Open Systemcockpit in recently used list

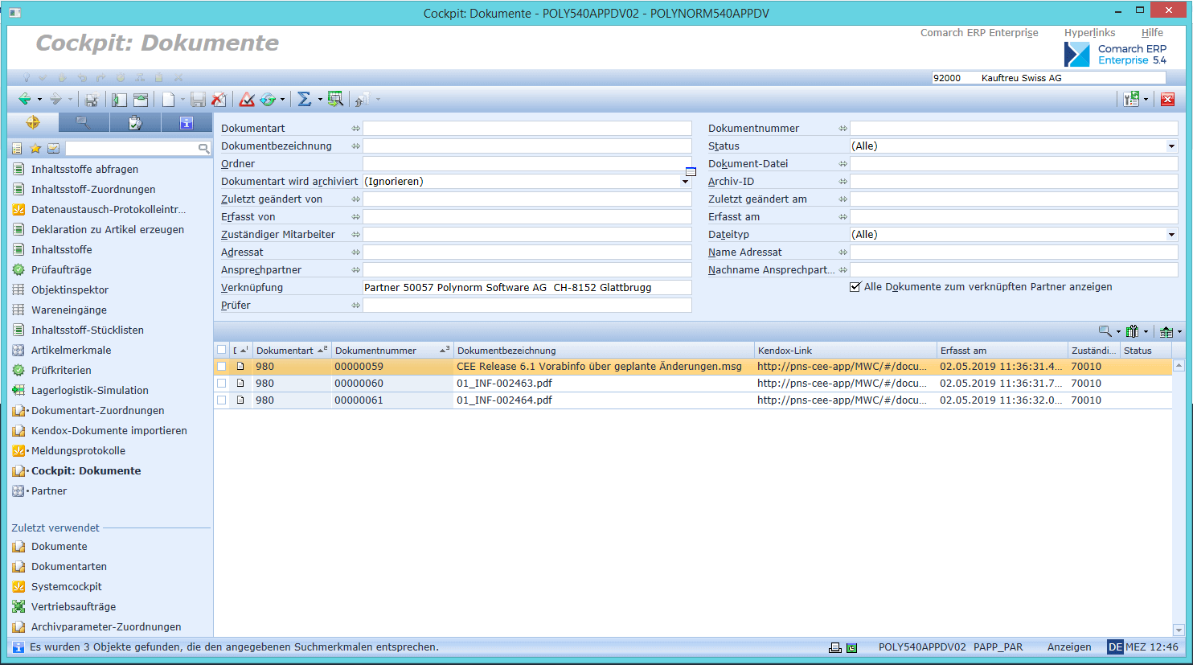tap(67, 586)
